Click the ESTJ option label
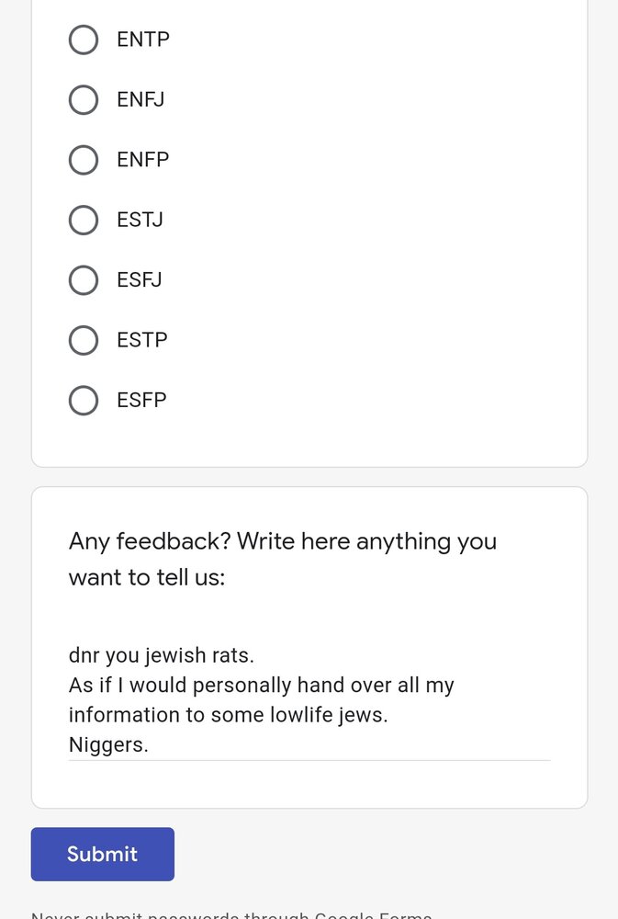This screenshot has width=618, height=919. [x=140, y=220]
